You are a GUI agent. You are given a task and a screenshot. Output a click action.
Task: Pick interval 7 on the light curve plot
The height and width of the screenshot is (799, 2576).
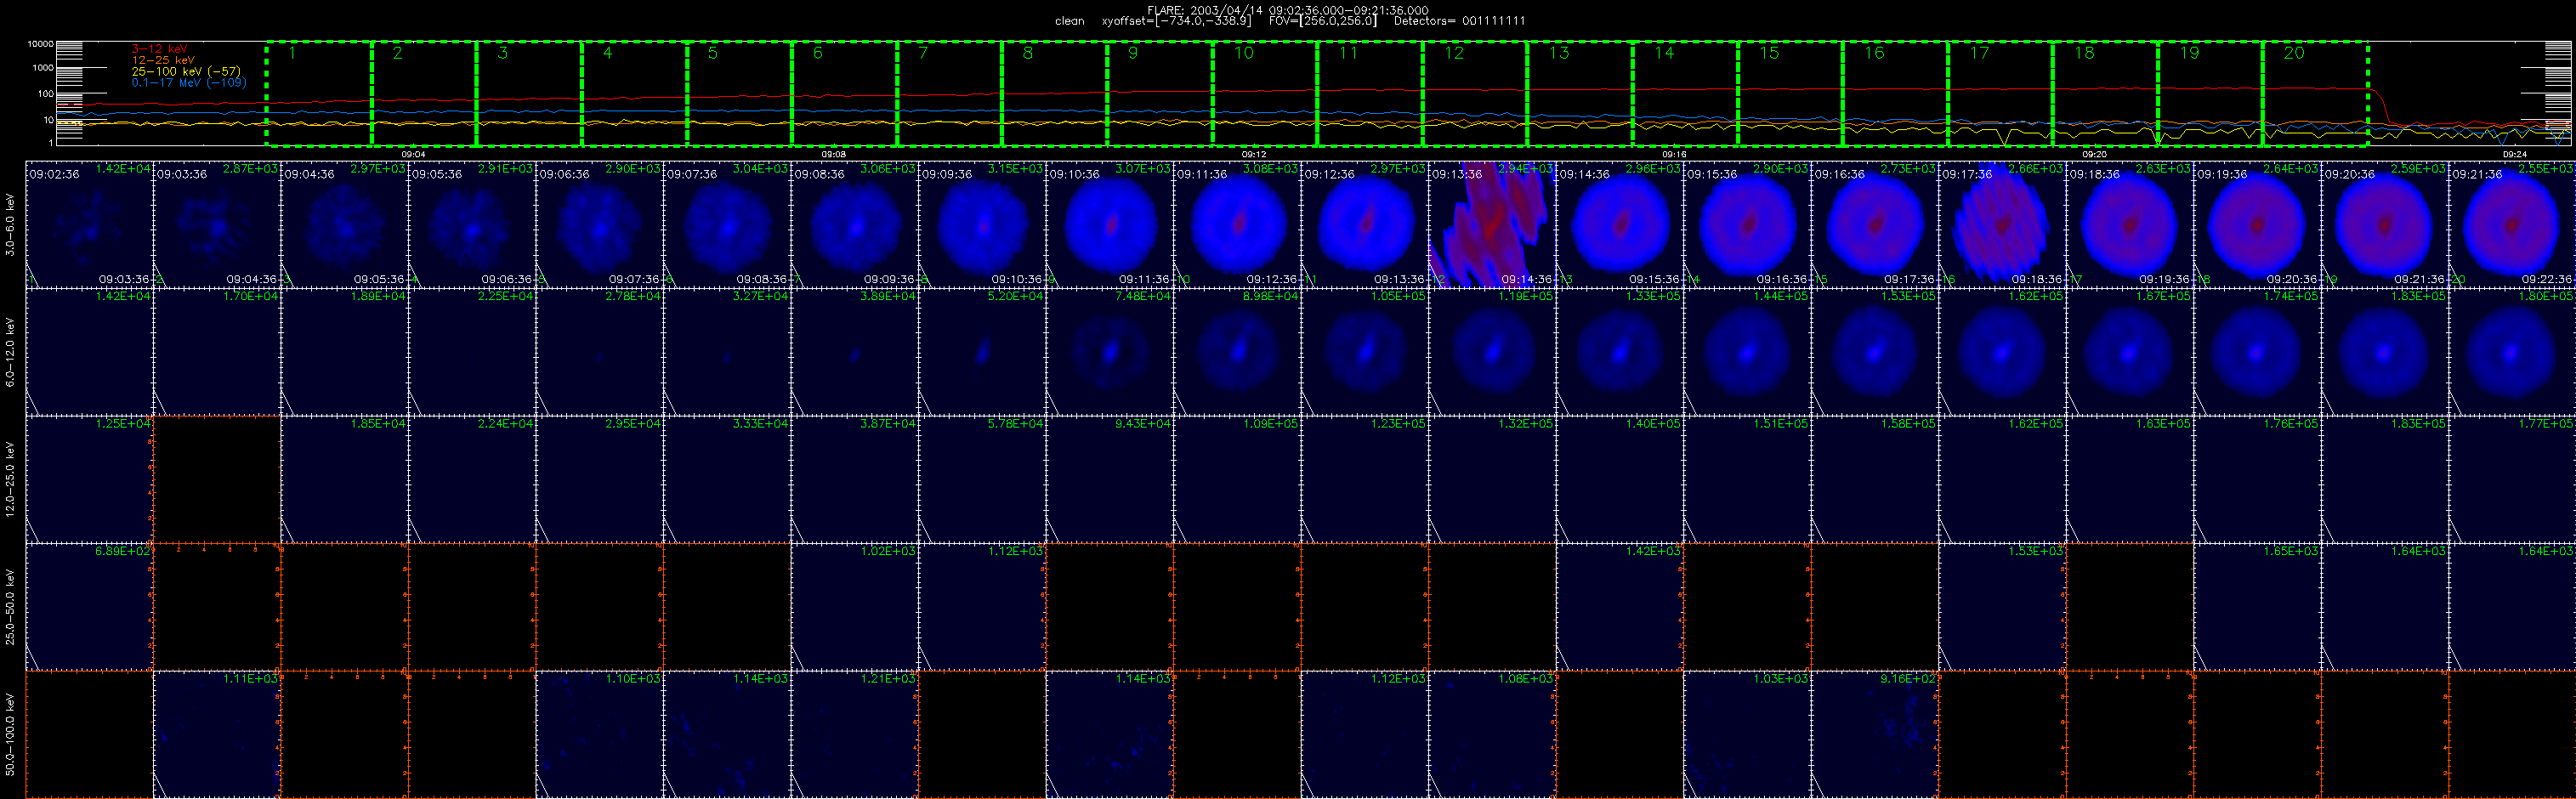[x=949, y=93]
